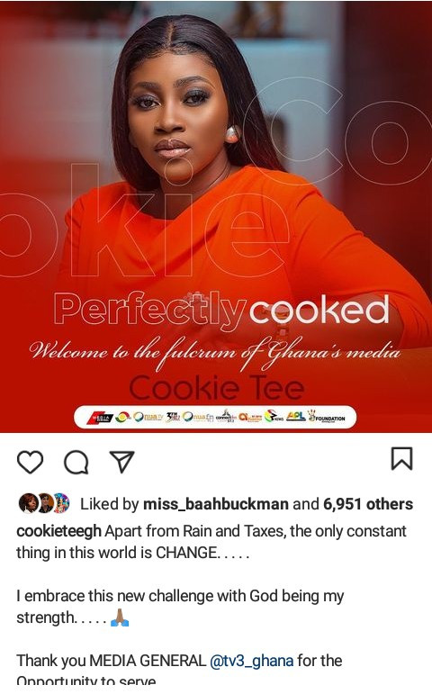Tap the Perfectly cooked headline on image
Image resolution: width=432 pixels, height=694 pixels.
(x=221, y=309)
